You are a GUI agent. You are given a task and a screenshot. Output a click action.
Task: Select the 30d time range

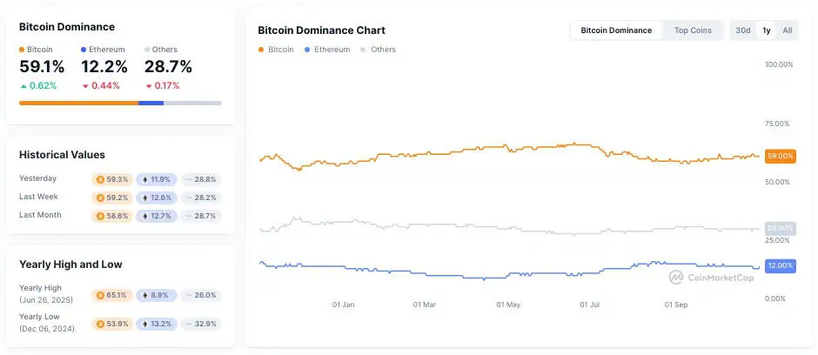742,30
